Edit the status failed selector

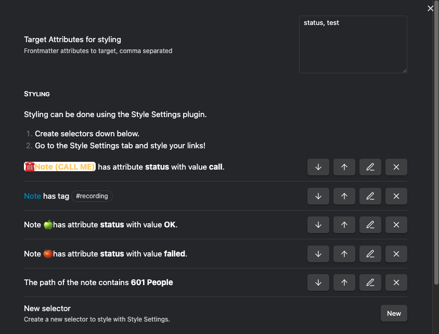pyautogui.click(x=370, y=254)
